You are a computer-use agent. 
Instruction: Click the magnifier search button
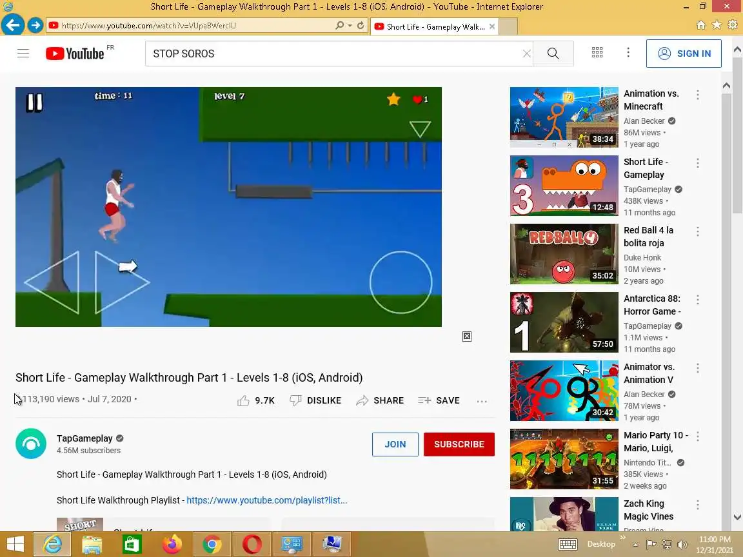(x=553, y=54)
